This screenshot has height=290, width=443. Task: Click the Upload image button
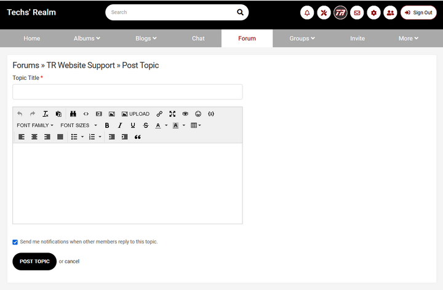[x=135, y=114]
